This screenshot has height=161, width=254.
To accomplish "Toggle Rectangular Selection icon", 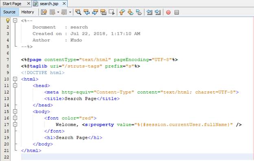I will click(112, 12).
